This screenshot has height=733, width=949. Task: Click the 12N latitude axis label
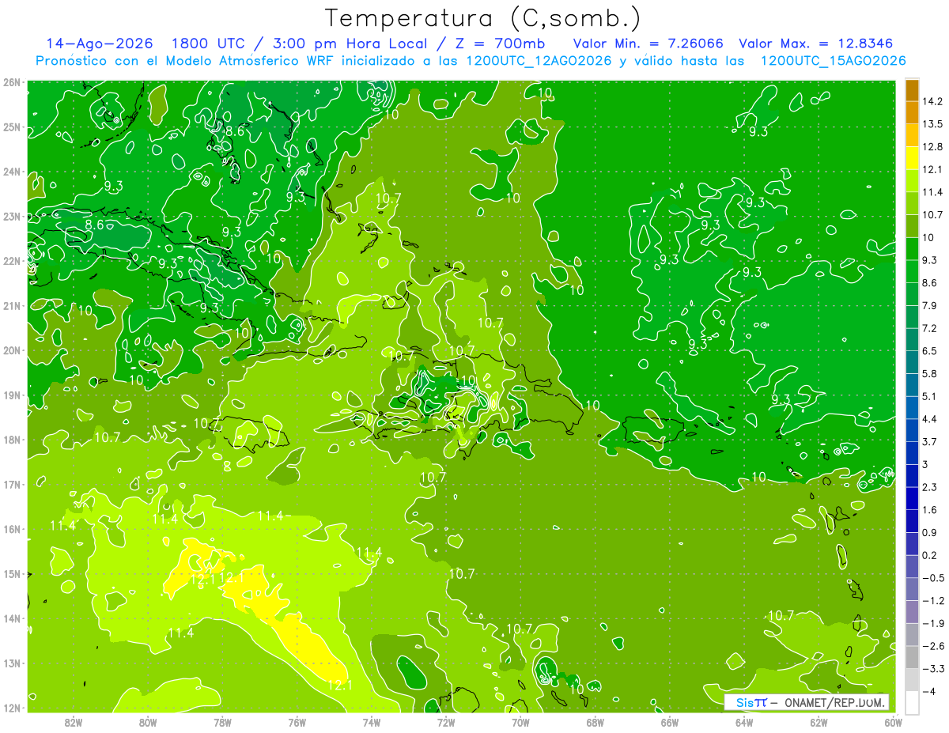click(x=12, y=708)
